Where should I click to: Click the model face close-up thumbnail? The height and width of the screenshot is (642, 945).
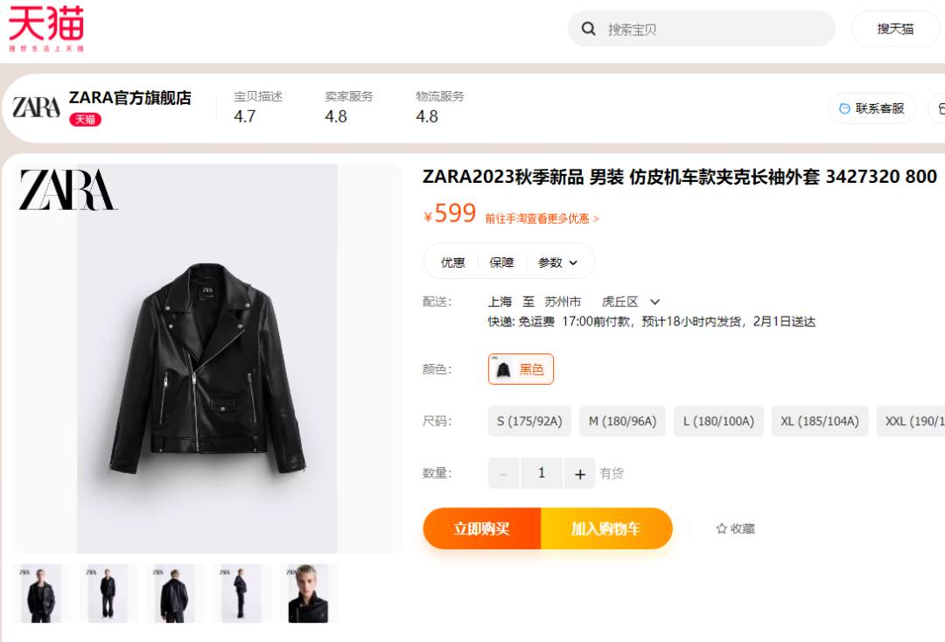(x=309, y=593)
